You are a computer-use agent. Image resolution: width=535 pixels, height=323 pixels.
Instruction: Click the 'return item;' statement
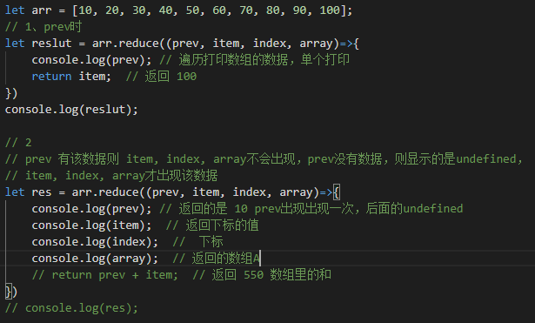71,77
